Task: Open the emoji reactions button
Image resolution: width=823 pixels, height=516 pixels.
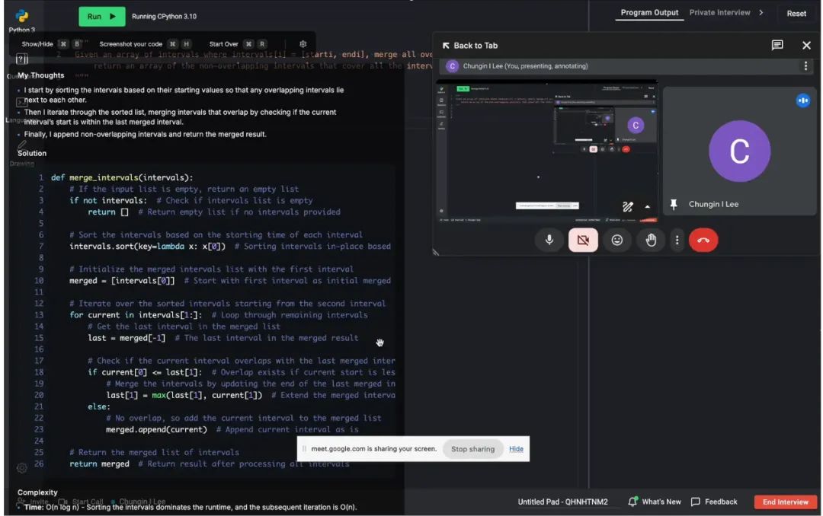Action: pyautogui.click(x=616, y=240)
